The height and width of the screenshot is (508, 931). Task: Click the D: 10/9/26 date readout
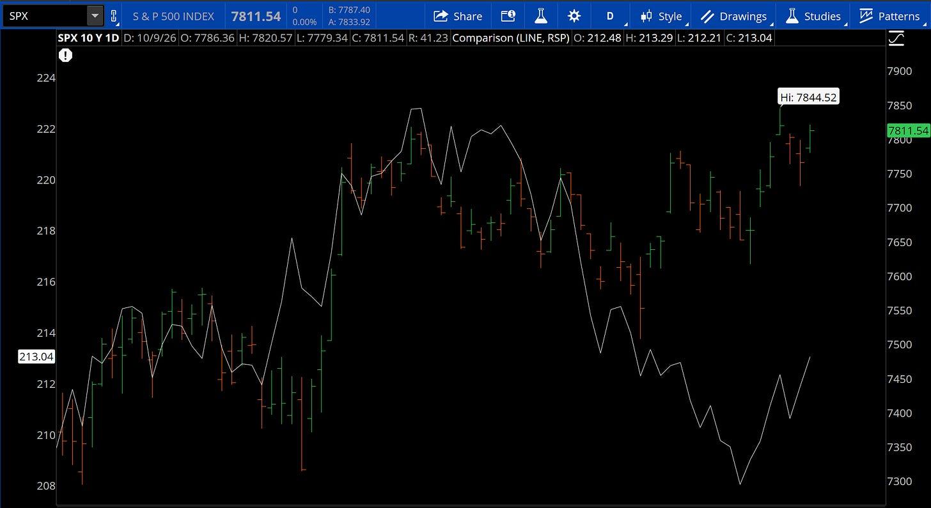pyautogui.click(x=149, y=38)
